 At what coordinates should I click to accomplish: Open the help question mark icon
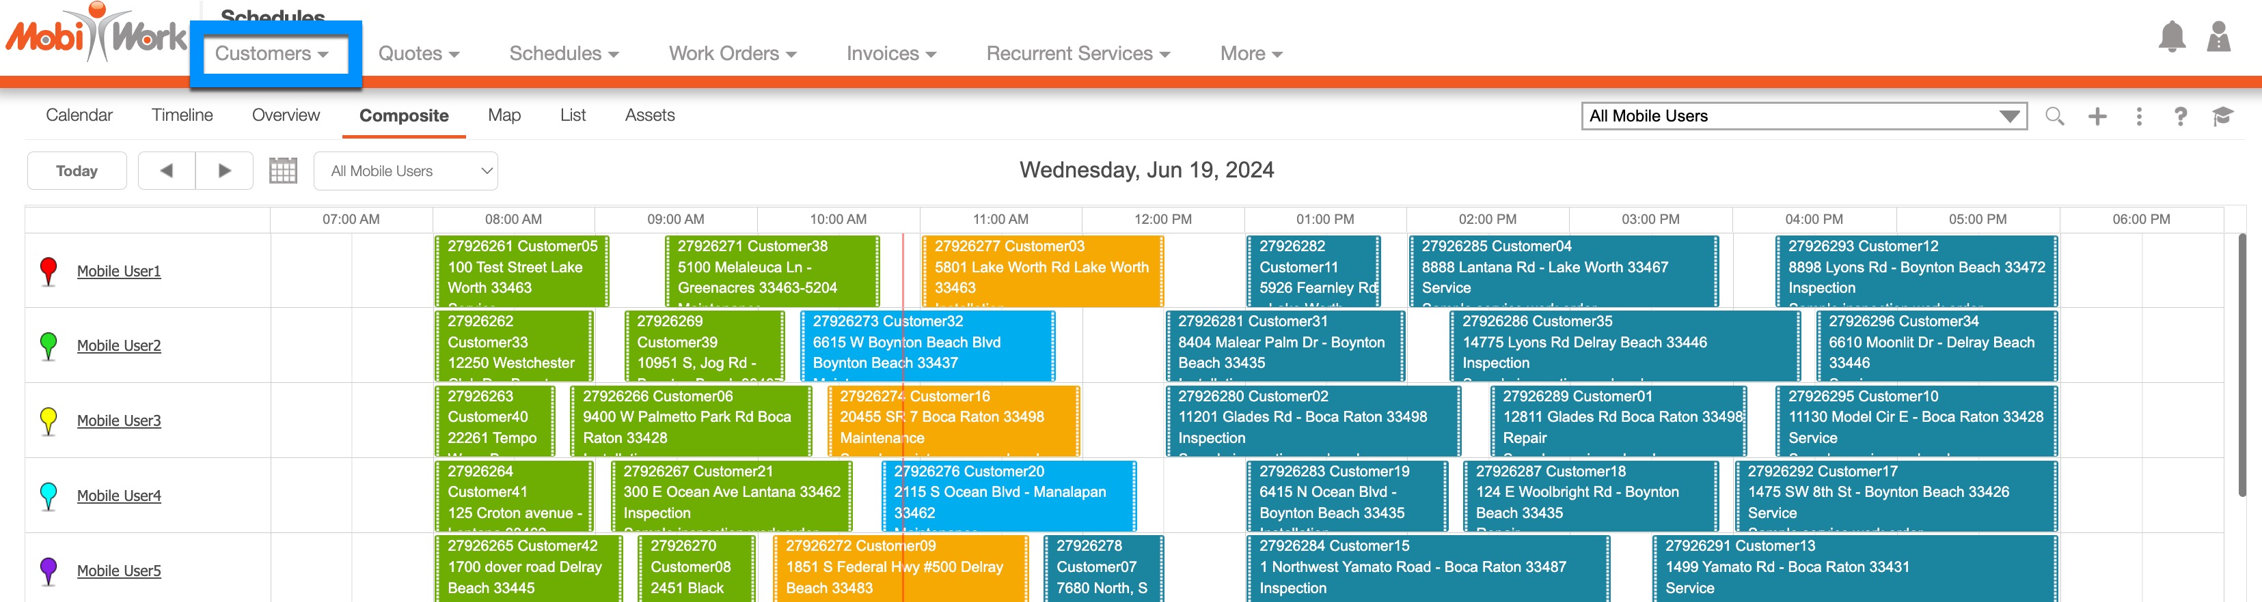click(x=2181, y=116)
